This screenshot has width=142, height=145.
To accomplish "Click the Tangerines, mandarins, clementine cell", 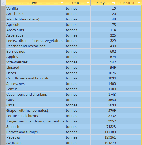I will 35,121.
